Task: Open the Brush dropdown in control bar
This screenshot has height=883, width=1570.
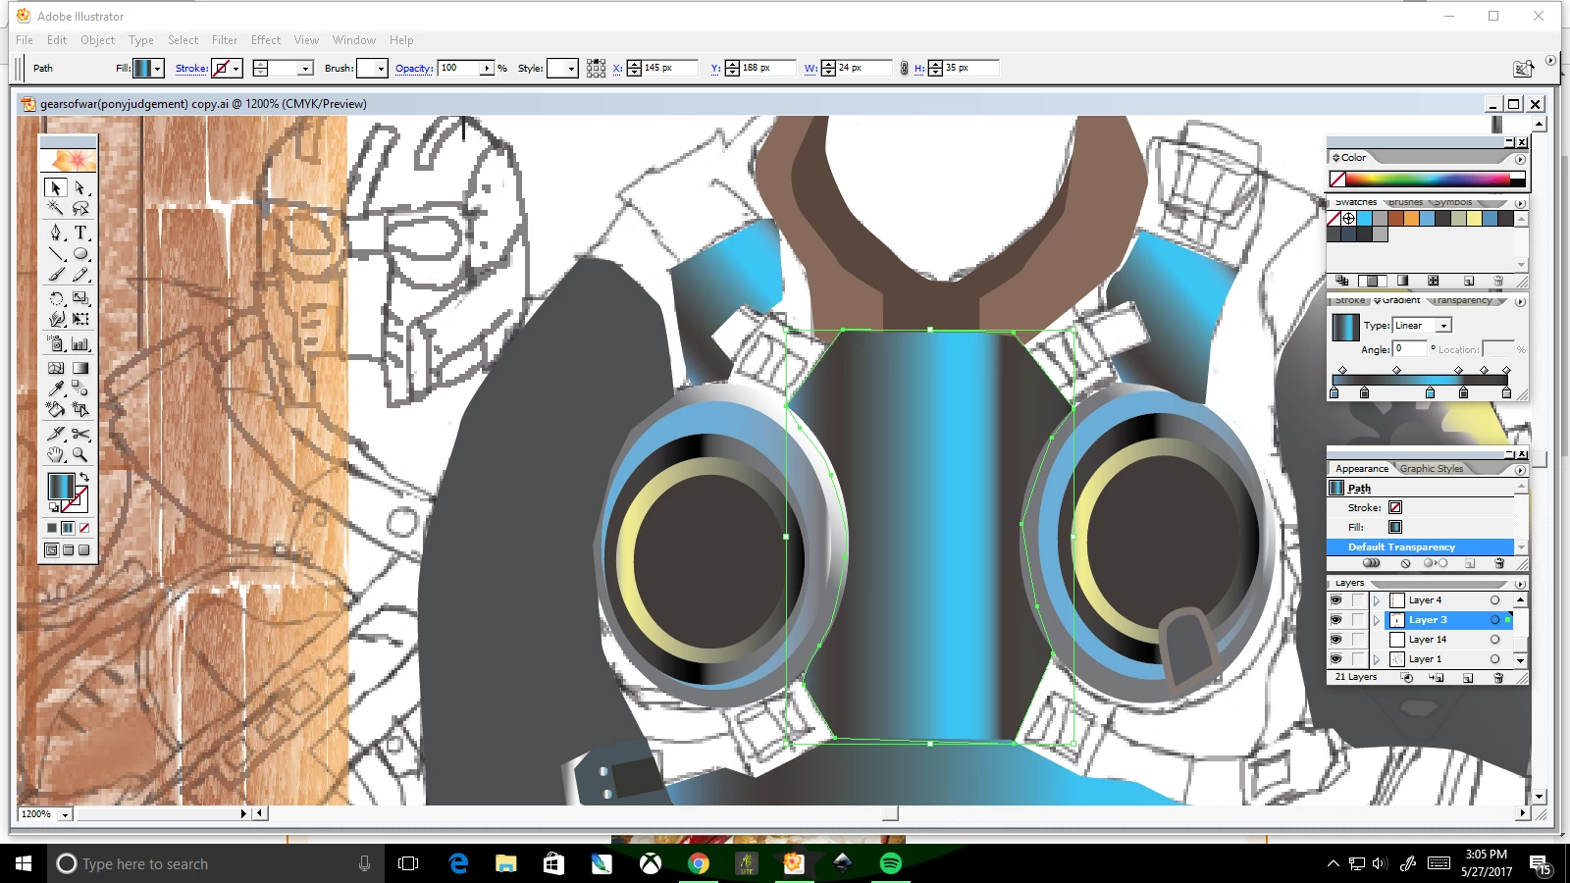Action: click(x=381, y=69)
